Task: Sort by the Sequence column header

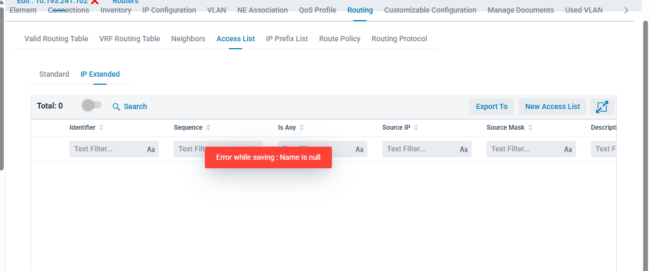Action: pyautogui.click(x=188, y=128)
